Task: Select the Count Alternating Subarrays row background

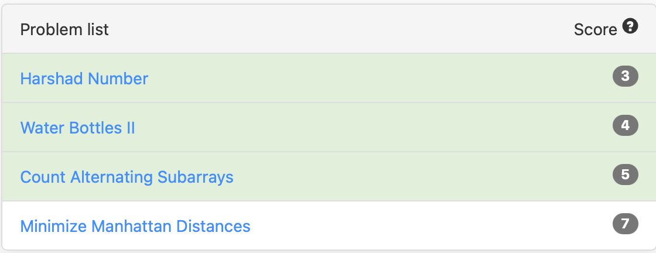Action: coord(328,176)
